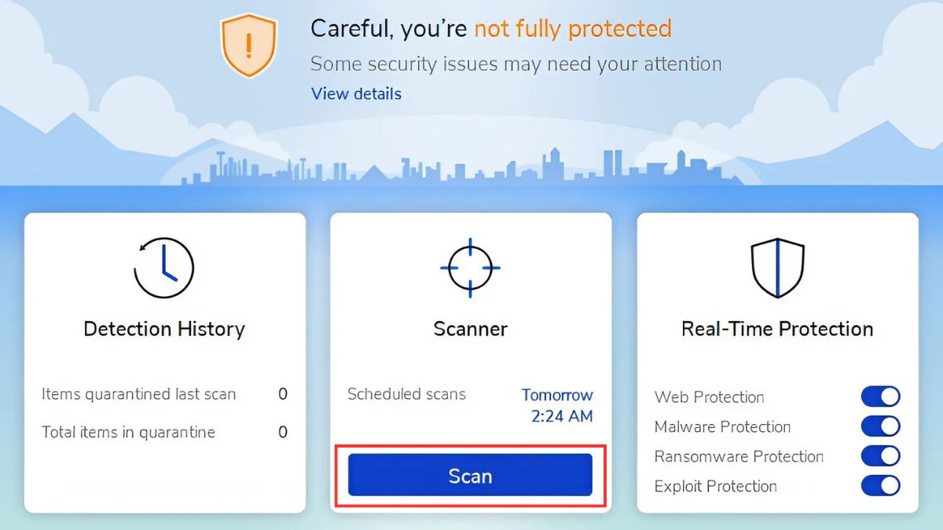Viewport: 943px width, 530px height.
Task: Toggle Ransomware Protection off
Action: [880, 456]
